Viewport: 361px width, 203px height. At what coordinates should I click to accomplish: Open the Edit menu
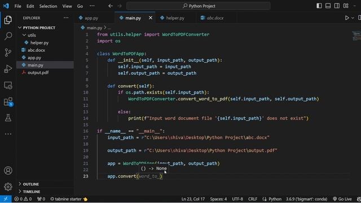(30, 6)
